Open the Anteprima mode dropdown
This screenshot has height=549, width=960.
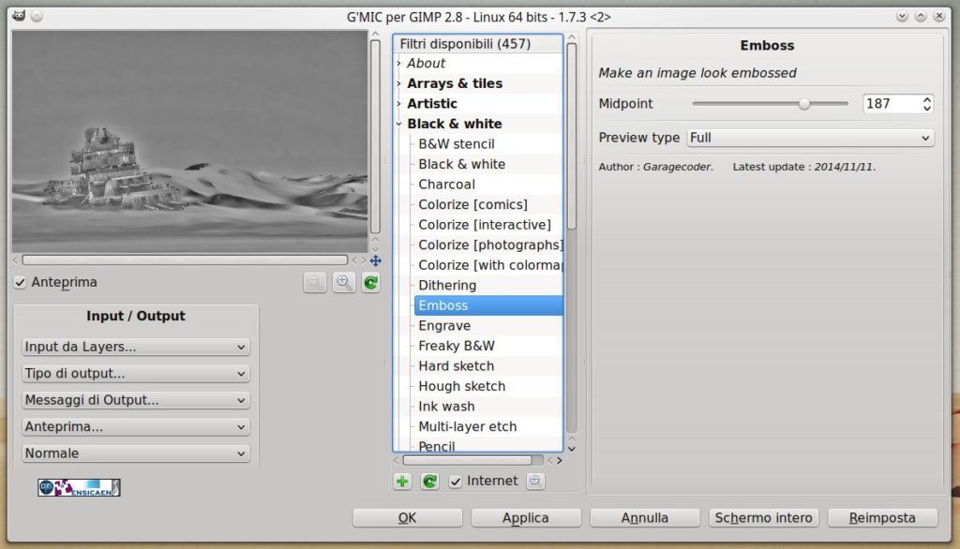coord(135,426)
